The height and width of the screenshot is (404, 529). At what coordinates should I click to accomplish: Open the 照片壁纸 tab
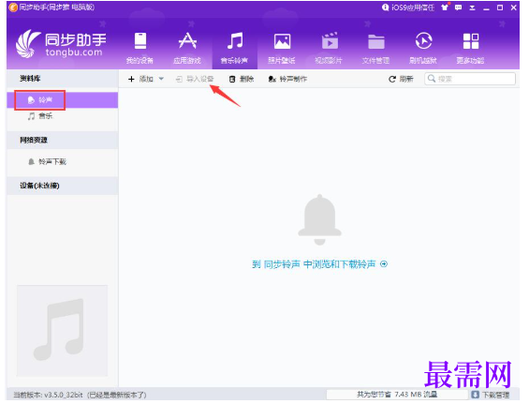pos(282,48)
